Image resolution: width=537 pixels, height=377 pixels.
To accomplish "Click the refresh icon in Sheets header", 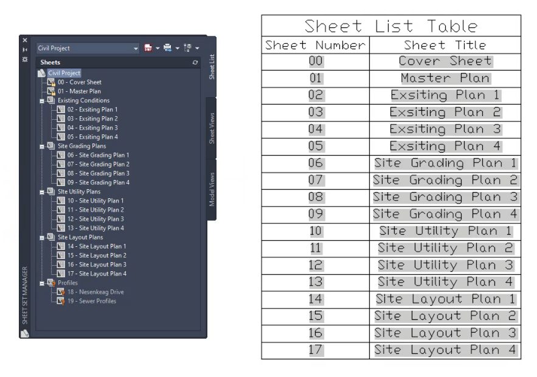I will pos(195,62).
